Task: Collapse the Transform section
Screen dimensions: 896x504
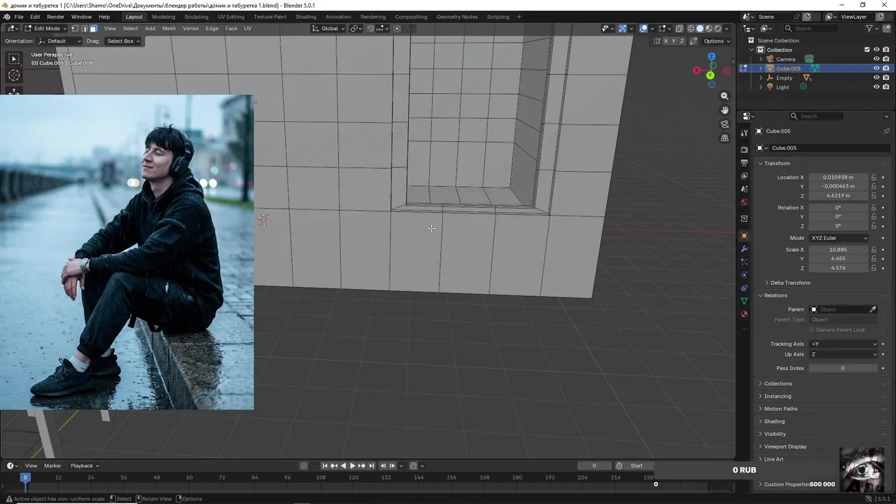Action: 776,164
